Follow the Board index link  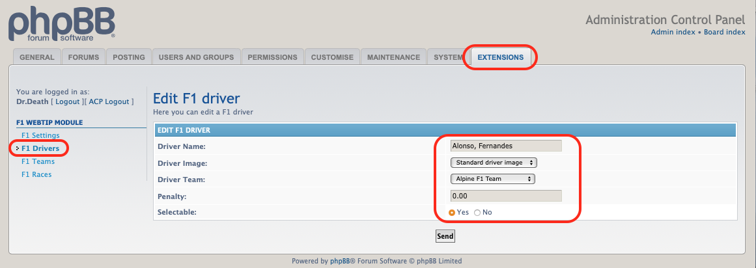(725, 32)
